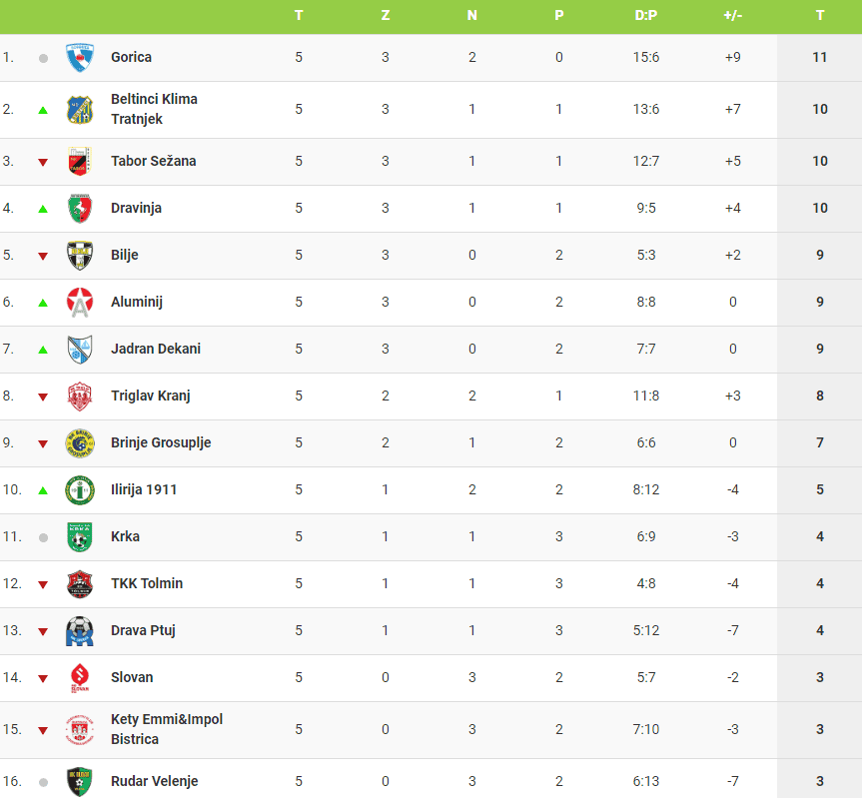862x798 pixels.
Task: Open the Jadran Dekani team page
Action: [x=156, y=349]
